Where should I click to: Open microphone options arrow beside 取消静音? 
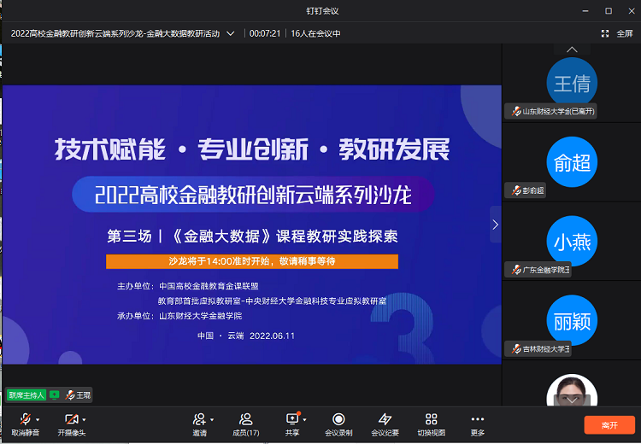coord(38,419)
